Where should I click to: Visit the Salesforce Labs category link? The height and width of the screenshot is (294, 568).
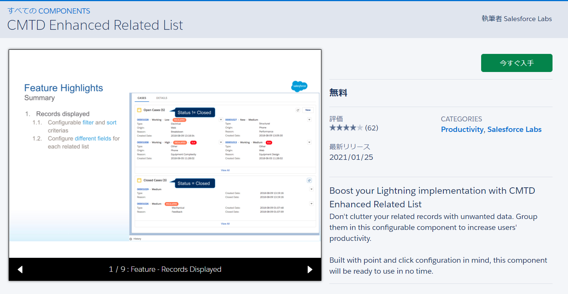pos(514,129)
